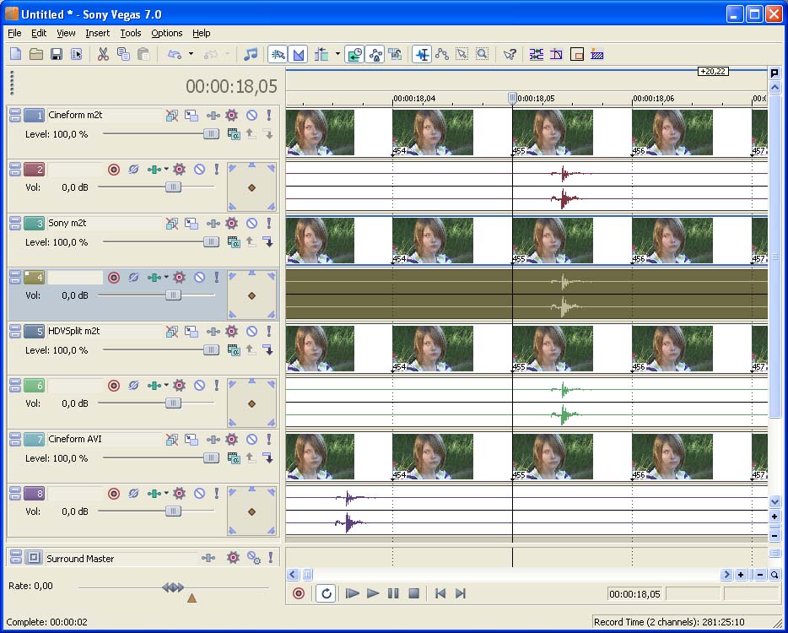The image size is (788, 633).
Task: Click the 00:00:18,04 ruler time mark
Action: click(x=414, y=99)
